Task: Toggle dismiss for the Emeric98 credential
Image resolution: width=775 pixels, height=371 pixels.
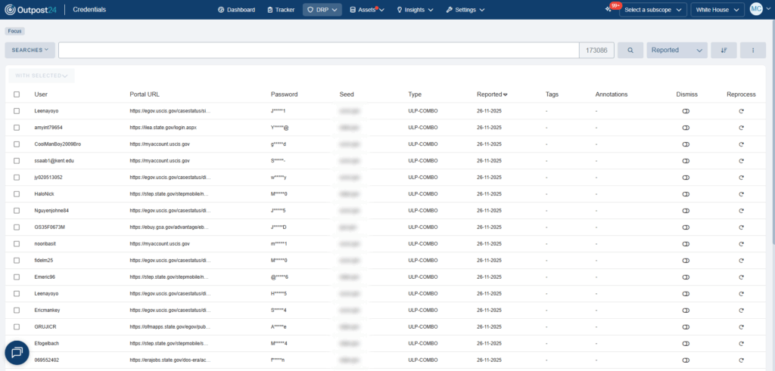Action: click(686, 277)
